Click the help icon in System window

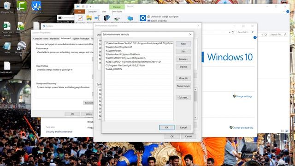pyautogui.click(x=255, y=37)
